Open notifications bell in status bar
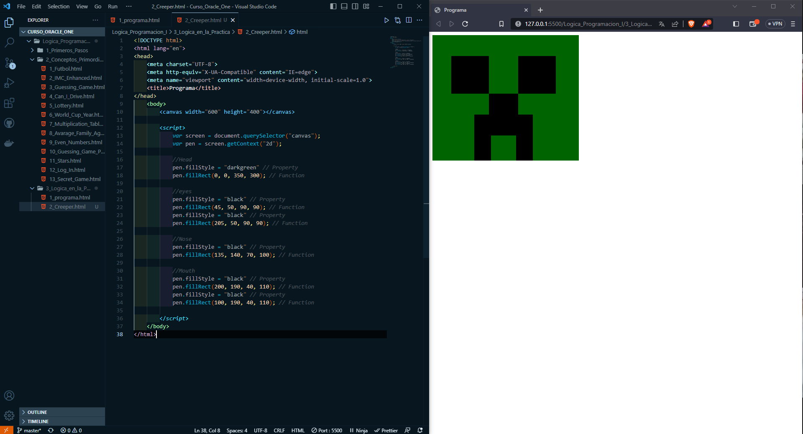The image size is (803, 434). coord(420,430)
